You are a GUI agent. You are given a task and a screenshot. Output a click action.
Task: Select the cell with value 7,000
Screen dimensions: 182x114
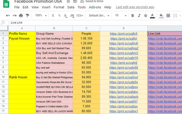click(86, 106)
